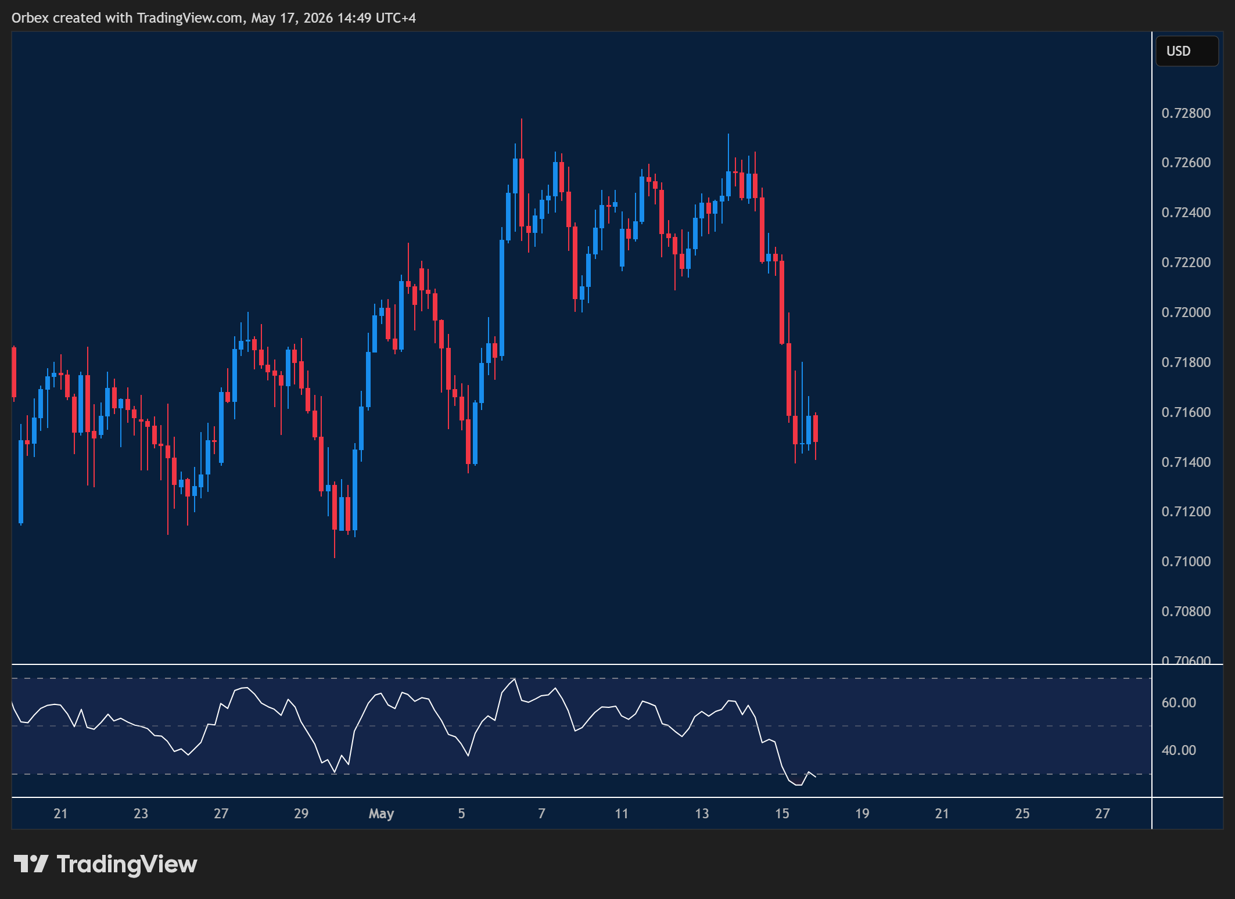Click the May label on time axis
1235x899 pixels.
(381, 814)
